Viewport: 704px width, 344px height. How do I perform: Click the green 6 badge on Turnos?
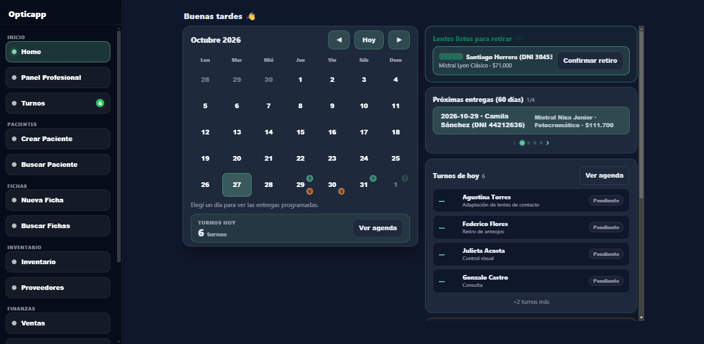[100, 104]
